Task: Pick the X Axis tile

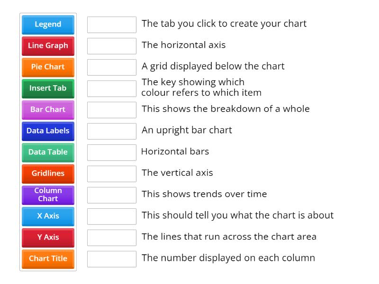Action: tap(48, 216)
